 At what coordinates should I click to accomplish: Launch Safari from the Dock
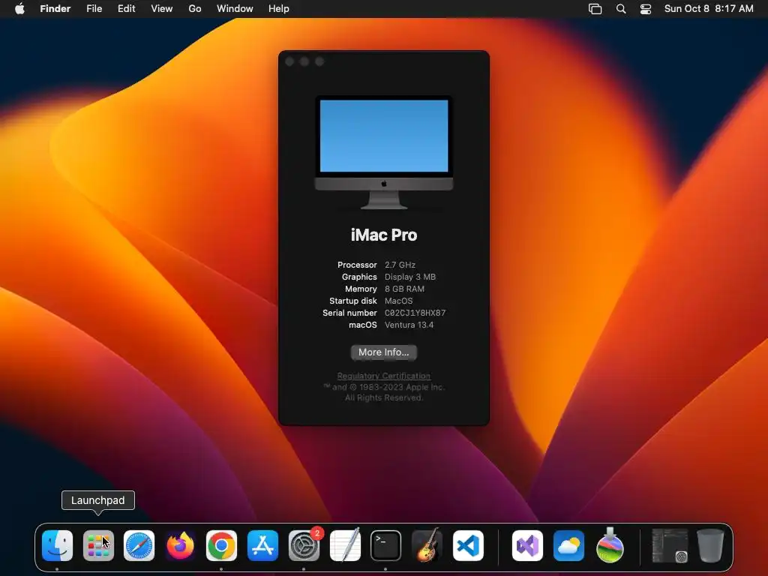pyautogui.click(x=139, y=545)
